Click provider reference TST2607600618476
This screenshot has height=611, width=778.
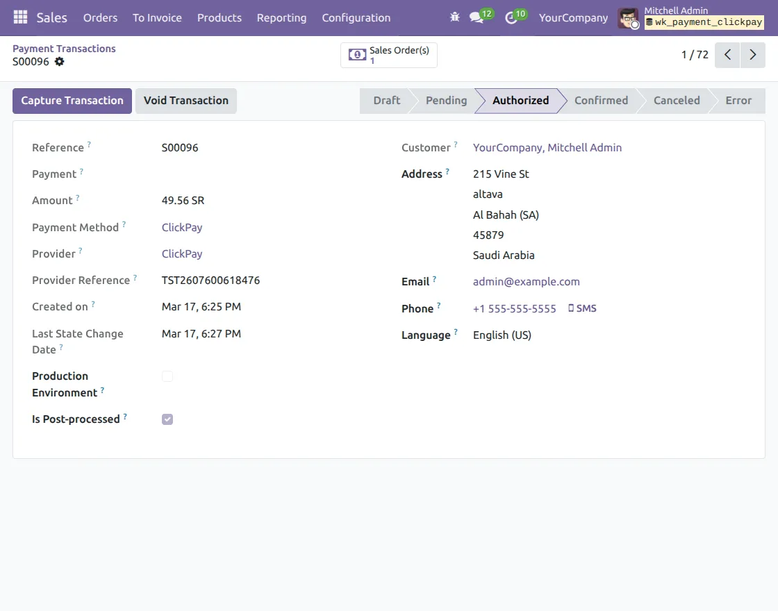(210, 281)
